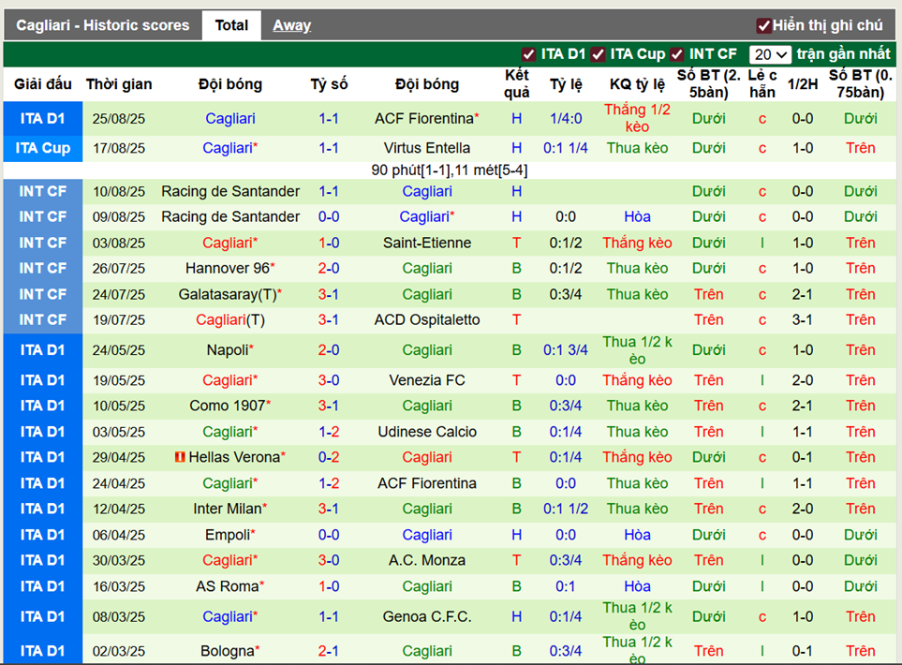Open A.C. Monza team link
Viewport: 902px width, 665px height.
427,560
